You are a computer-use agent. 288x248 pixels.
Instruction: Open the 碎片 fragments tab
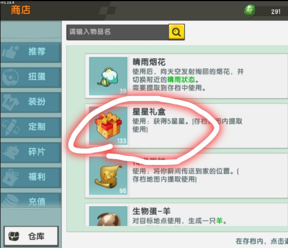[31, 153]
